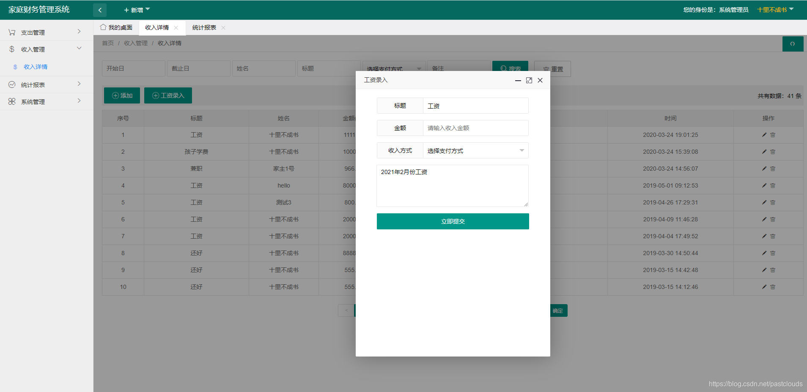Delete the row dated 2019-04-09 11:46:28
This screenshot has height=392, width=807.
tap(773, 219)
